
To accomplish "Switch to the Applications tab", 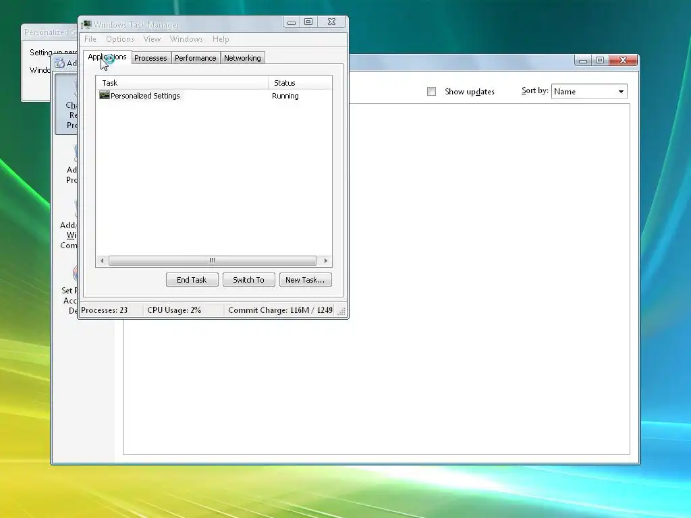I will pos(107,57).
